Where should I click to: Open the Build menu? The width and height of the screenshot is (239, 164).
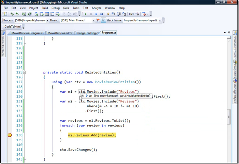tap(45, 8)
